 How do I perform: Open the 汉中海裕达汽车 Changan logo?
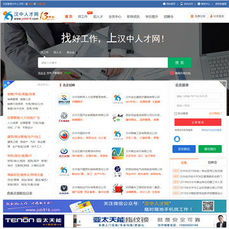[x=64, y=190]
